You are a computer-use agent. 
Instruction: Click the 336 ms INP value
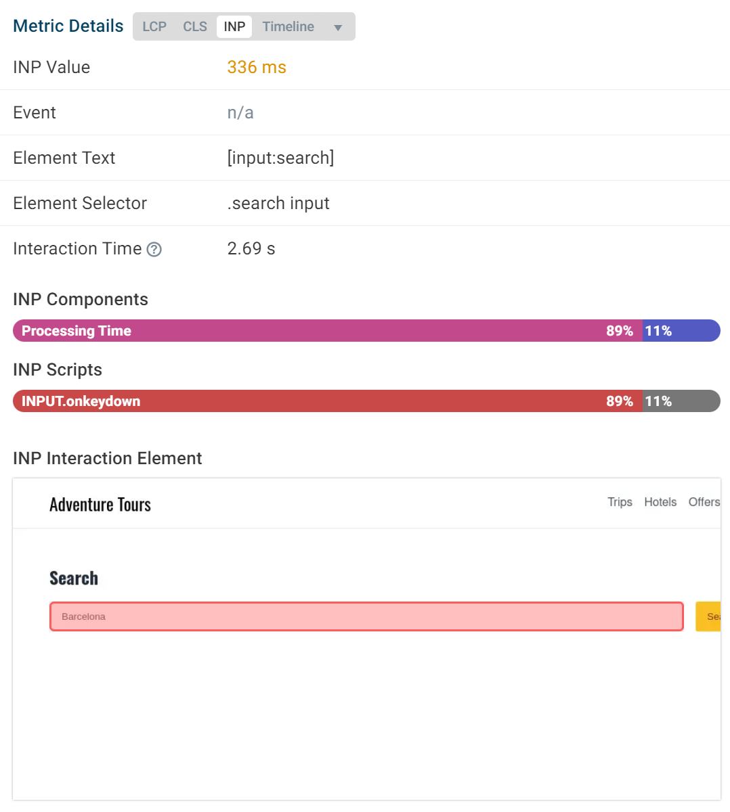click(x=257, y=67)
